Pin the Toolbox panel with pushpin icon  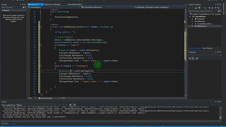tap(23, 5)
